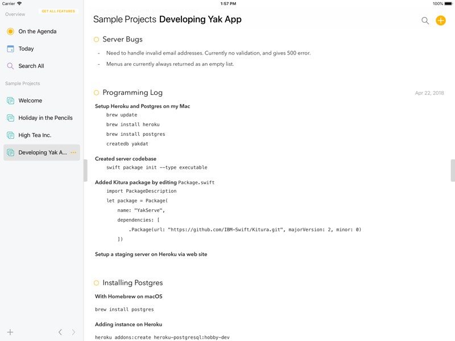The image size is (455, 341).
Task: Click the sidebar collapse handle
Action: point(85,170)
